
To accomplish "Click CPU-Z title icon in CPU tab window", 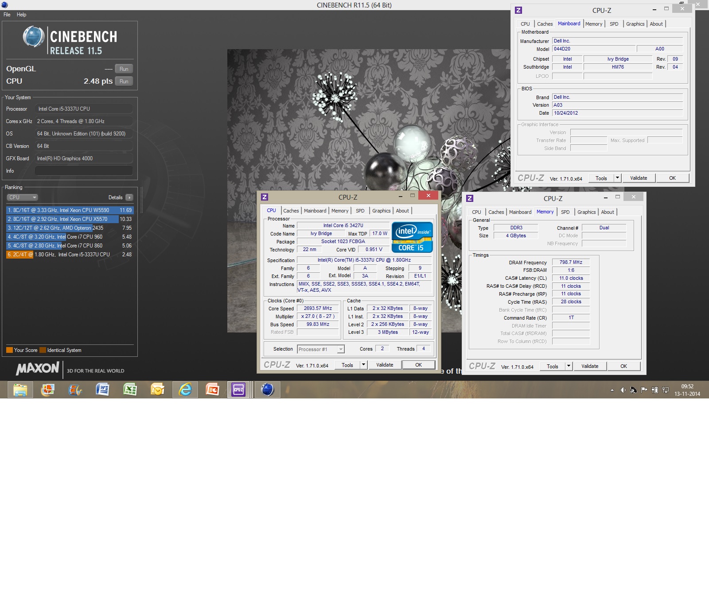I will tap(265, 197).
